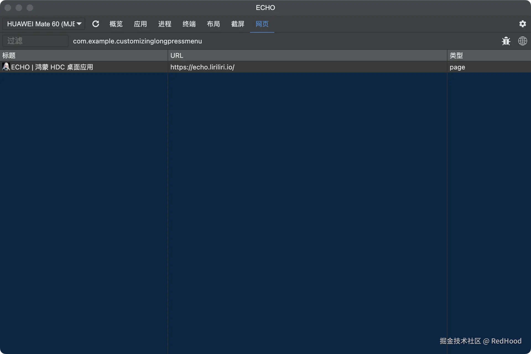531x354 pixels.
Task: Select the 截屏 screenshot tab icon
Action: 238,24
